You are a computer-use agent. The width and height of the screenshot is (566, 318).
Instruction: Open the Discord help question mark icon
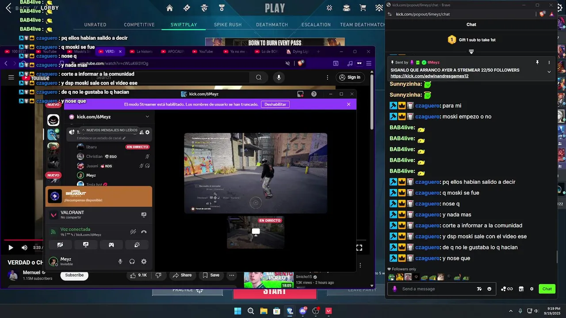314,94
